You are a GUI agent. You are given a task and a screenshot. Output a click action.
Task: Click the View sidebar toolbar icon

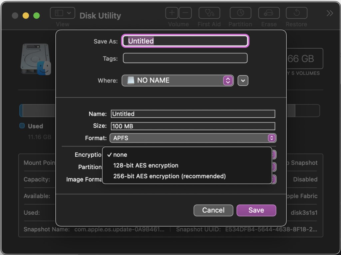coord(62,13)
